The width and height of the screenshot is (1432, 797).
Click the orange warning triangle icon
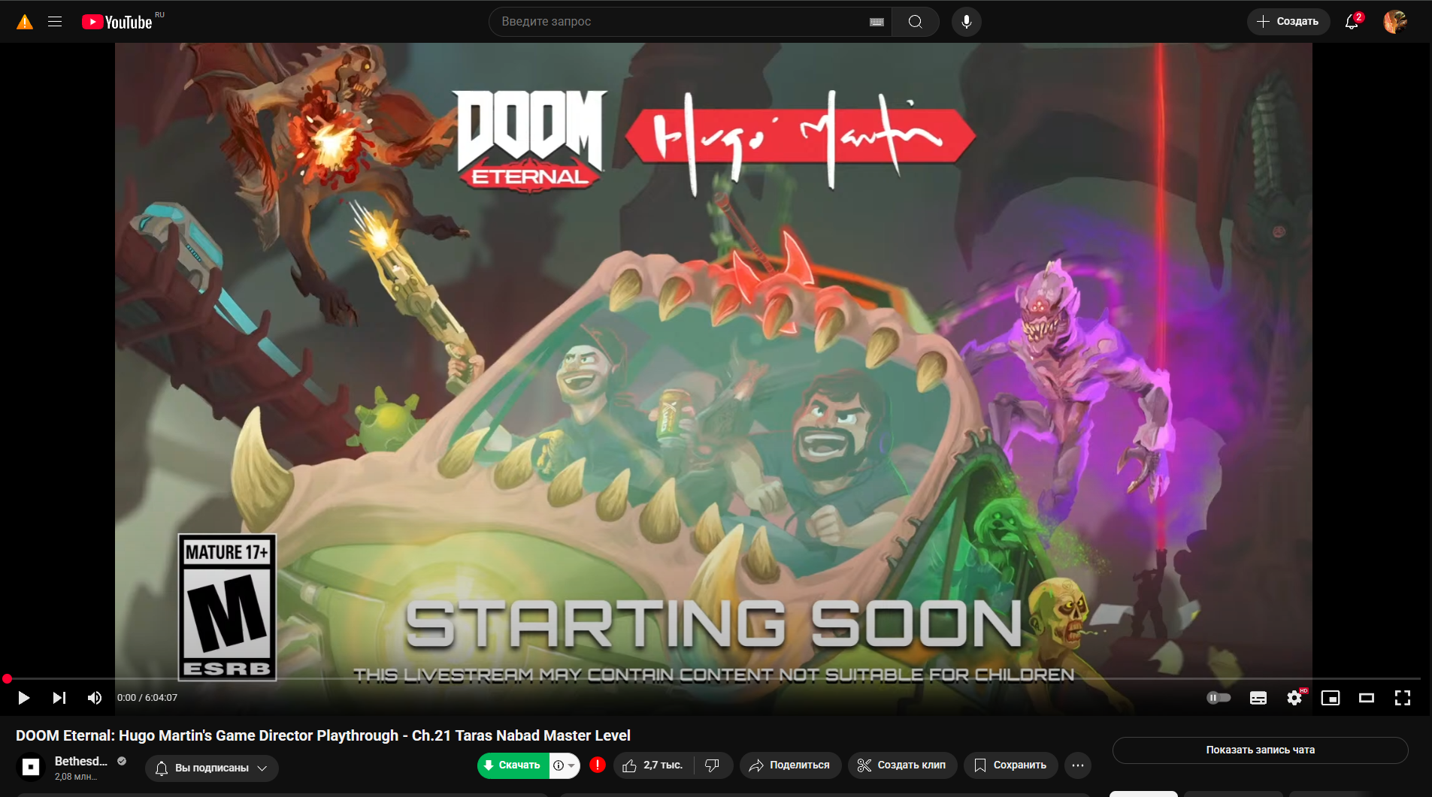(x=25, y=22)
